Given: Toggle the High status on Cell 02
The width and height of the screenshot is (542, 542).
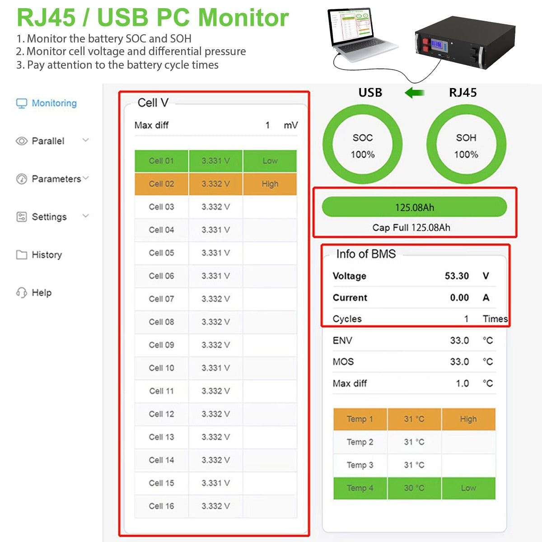Looking at the screenshot, I should [270, 184].
